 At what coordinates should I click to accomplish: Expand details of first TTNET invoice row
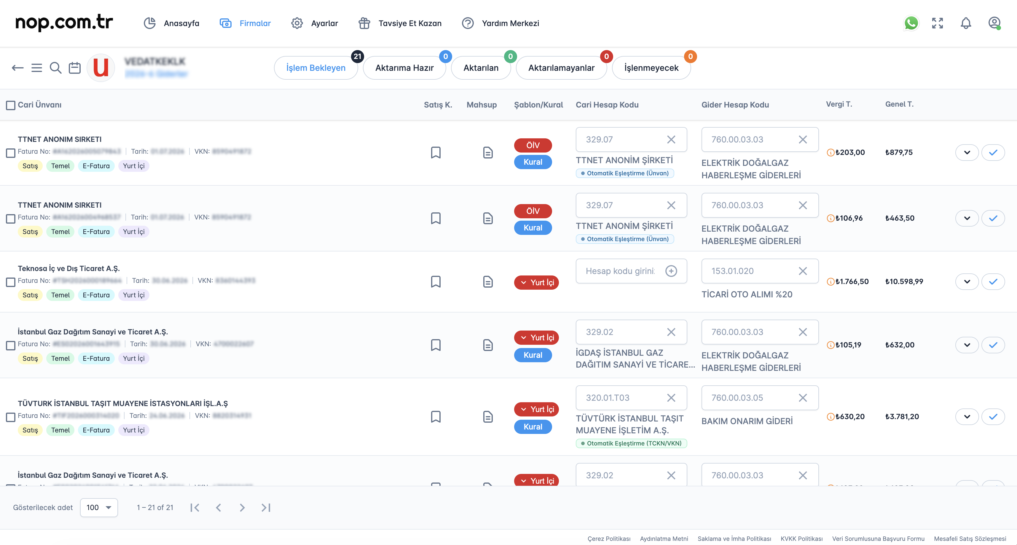[x=967, y=153]
